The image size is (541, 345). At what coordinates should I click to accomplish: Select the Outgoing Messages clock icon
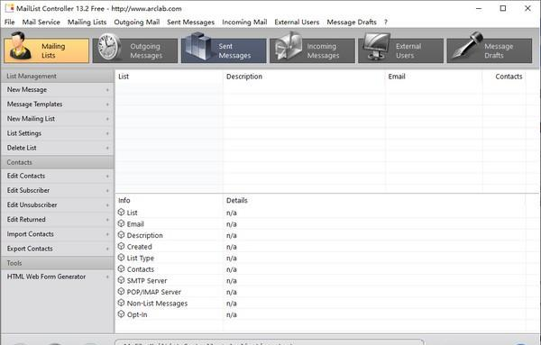click(x=110, y=47)
